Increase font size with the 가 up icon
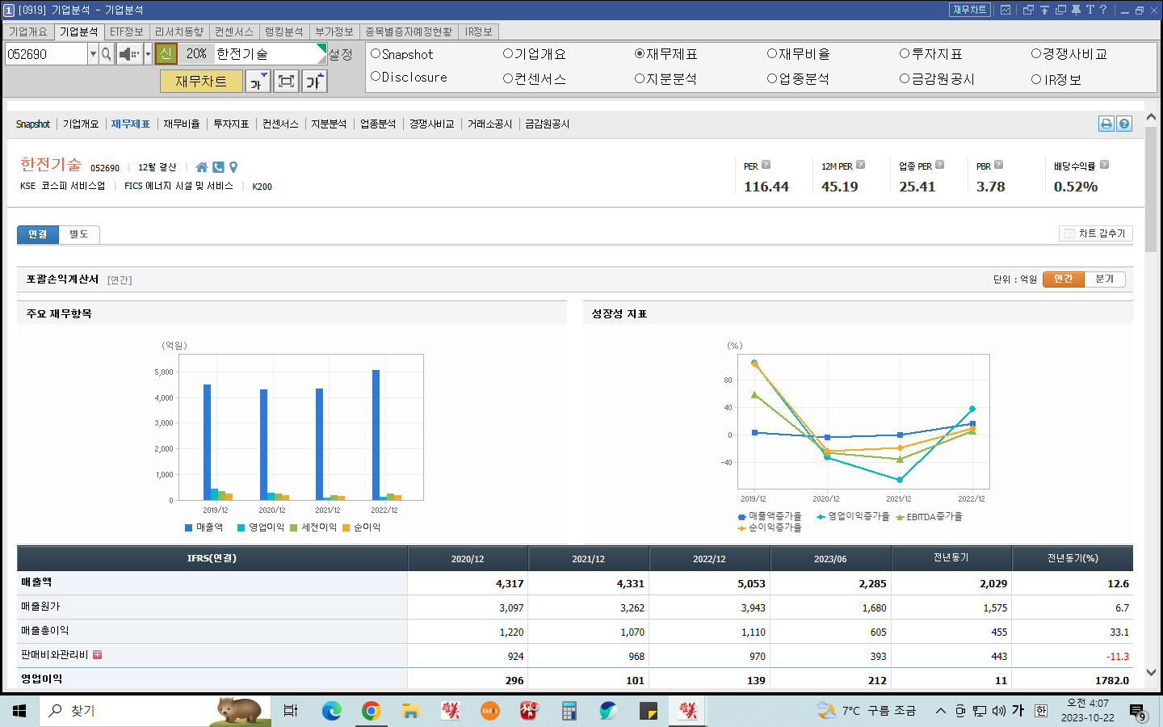 pos(314,82)
